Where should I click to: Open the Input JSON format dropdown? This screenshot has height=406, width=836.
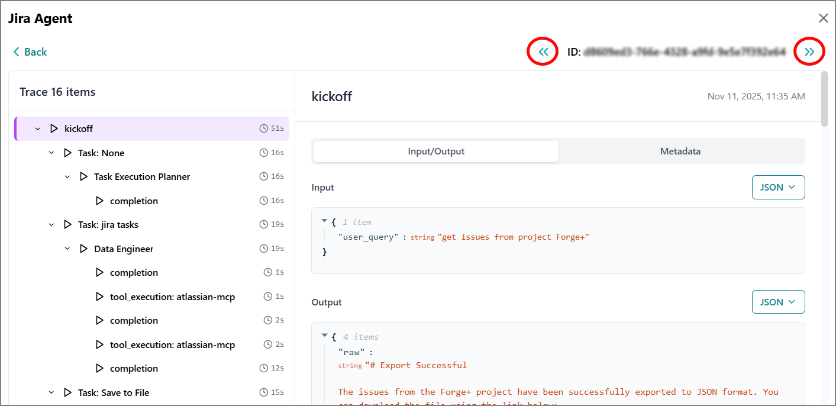pos(778,188)
